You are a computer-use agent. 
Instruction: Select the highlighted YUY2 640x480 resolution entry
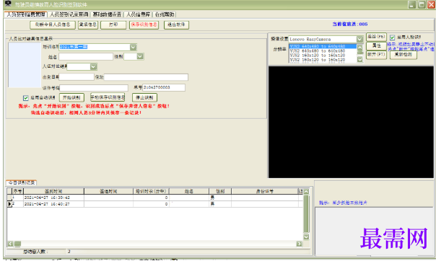coord(323,46)
